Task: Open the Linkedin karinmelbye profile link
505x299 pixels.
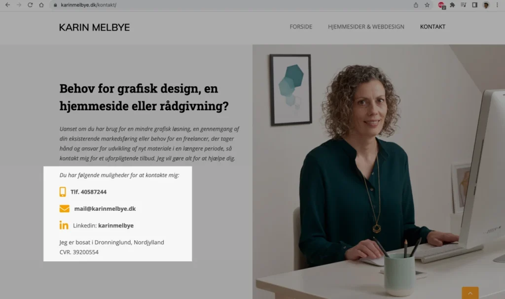Action: tap(103, 225)
